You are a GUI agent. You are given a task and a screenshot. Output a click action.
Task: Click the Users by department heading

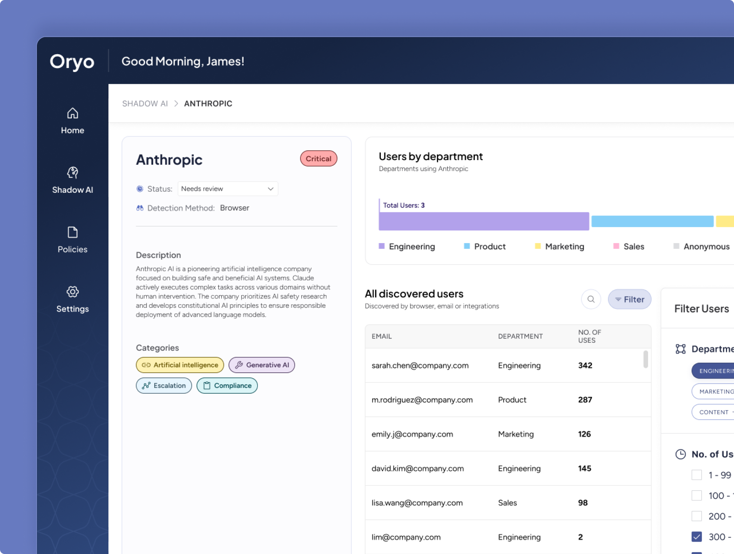[431, 156]
